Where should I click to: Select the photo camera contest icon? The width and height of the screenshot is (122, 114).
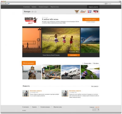tap(35, 12)
